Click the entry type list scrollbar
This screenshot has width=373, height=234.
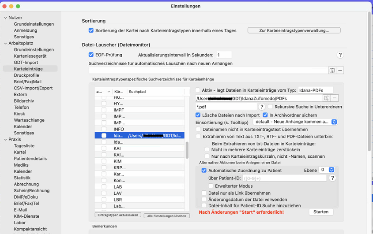coord(187,150)
